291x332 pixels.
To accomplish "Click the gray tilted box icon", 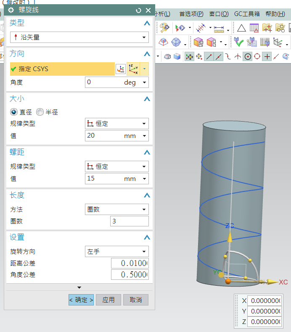I will click(x=167, y=56).
